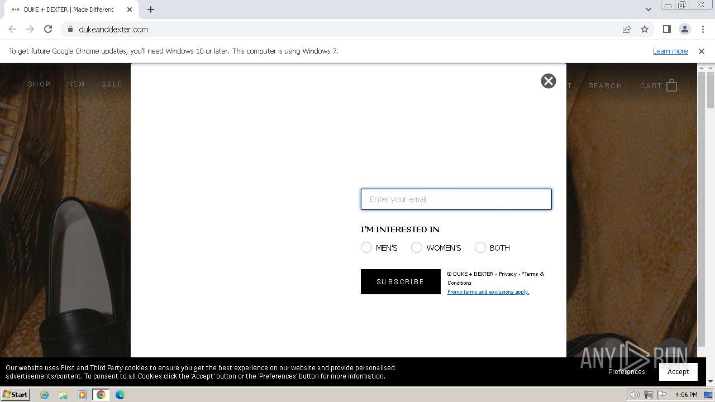Open Microsoft Edge from taskbar
The width and height of the screenshot is (715, 402).
120,395
